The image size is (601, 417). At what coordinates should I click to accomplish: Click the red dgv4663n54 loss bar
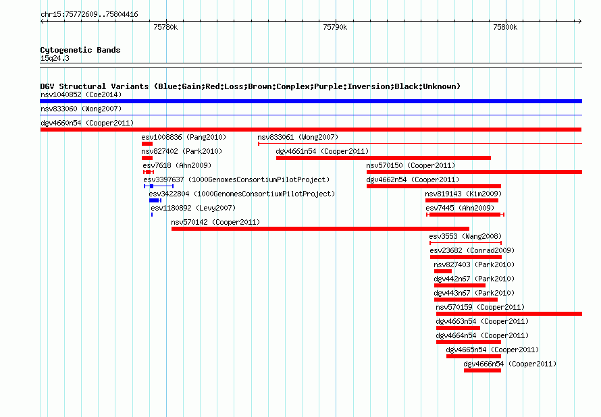(458, 328)
